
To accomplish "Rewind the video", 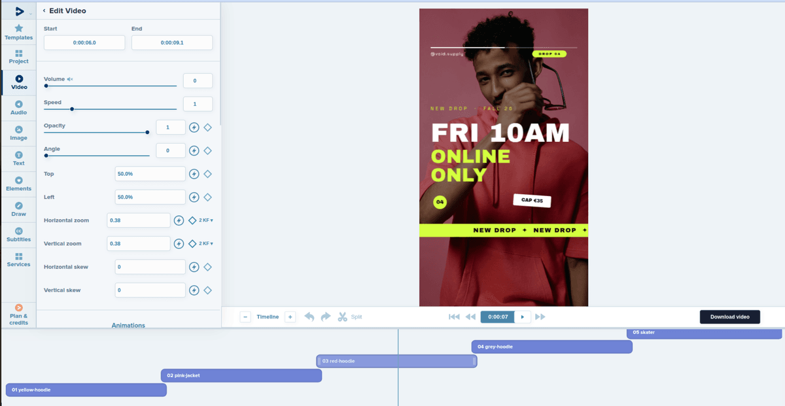I will click(x=470, y=316).
